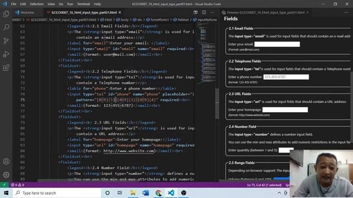Click the errors and warnings status item
Viewport: 353px width, 198px height.
point(18,185)
